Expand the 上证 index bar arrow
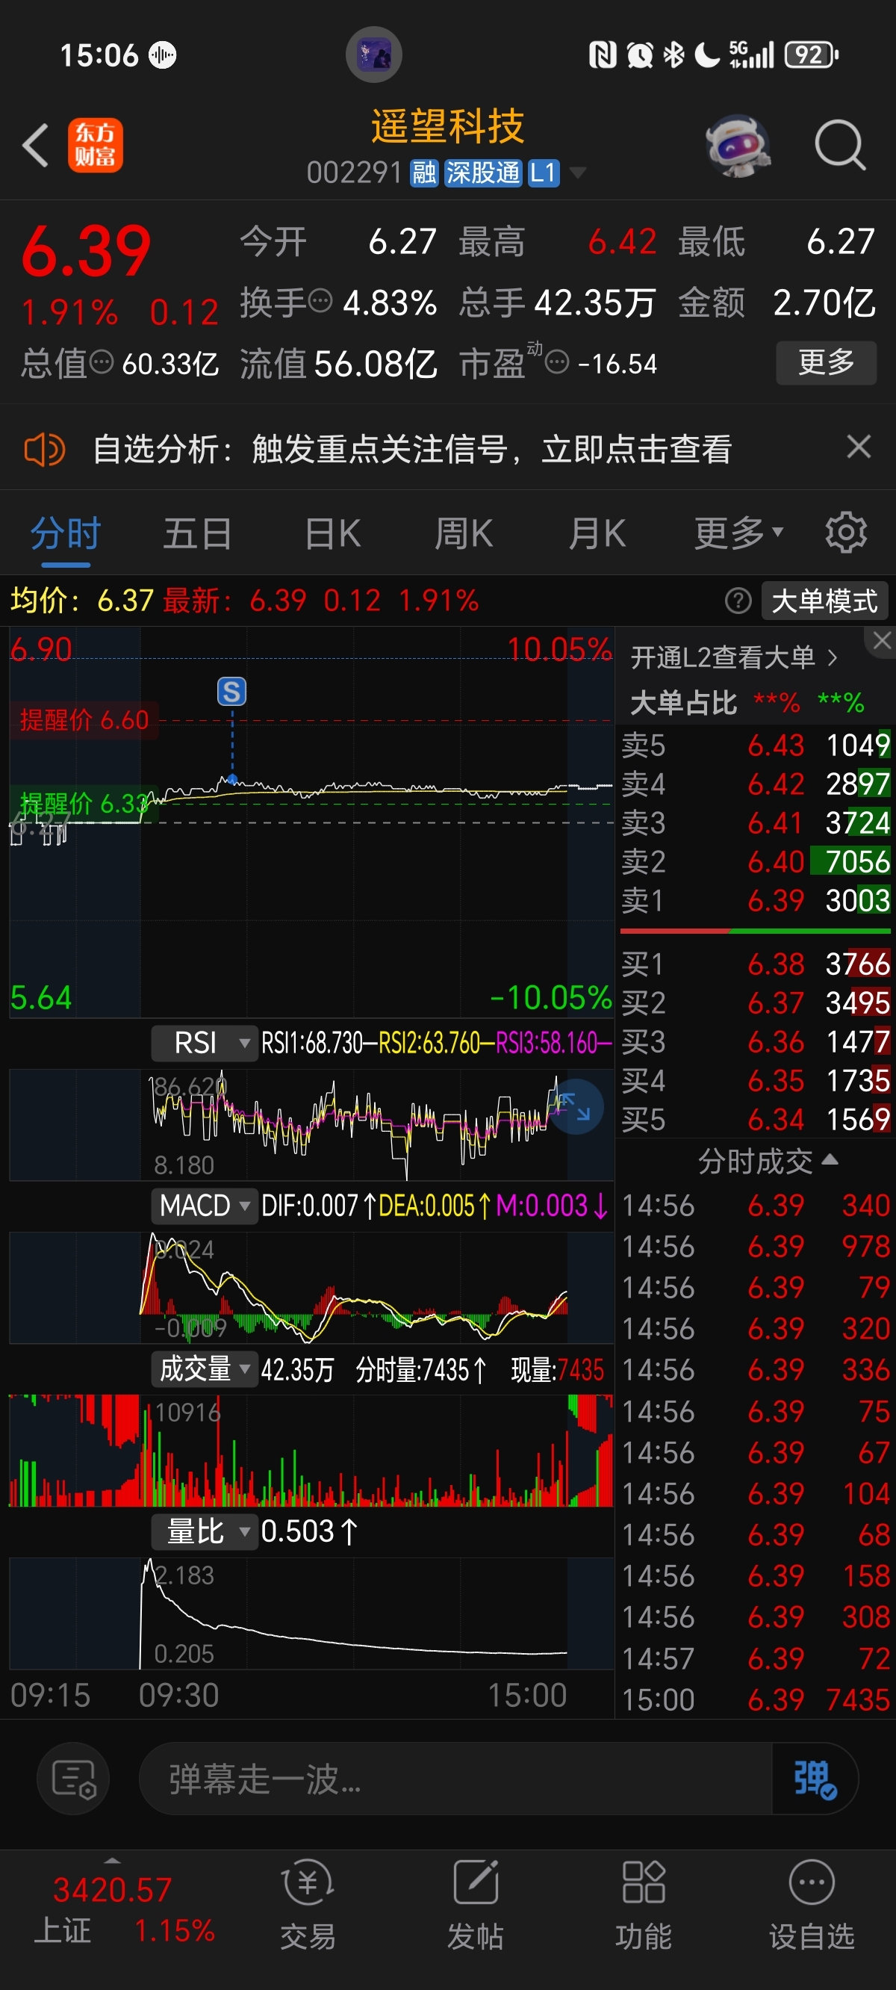The width and height of the screenshot is (896, 1990). pos(112,1862)
